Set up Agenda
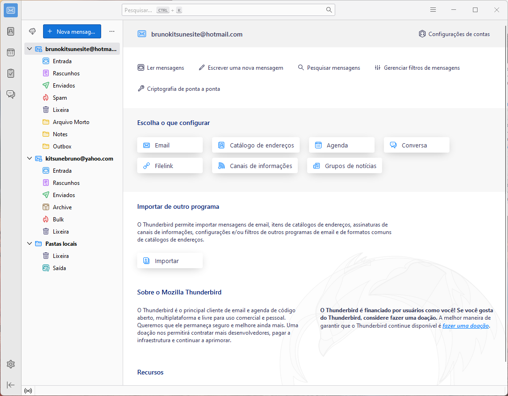 click(x=341, y=145)
